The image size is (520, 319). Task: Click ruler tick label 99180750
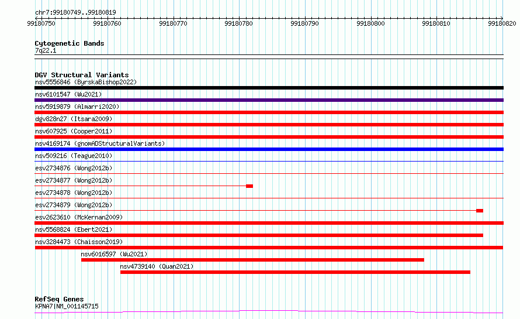tap(41, 23)
